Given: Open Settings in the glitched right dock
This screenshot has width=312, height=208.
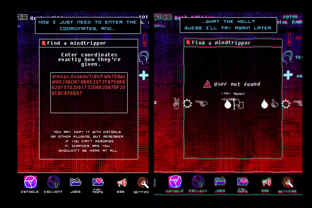Looking at the screenshot, I should (x=287, y=182).
